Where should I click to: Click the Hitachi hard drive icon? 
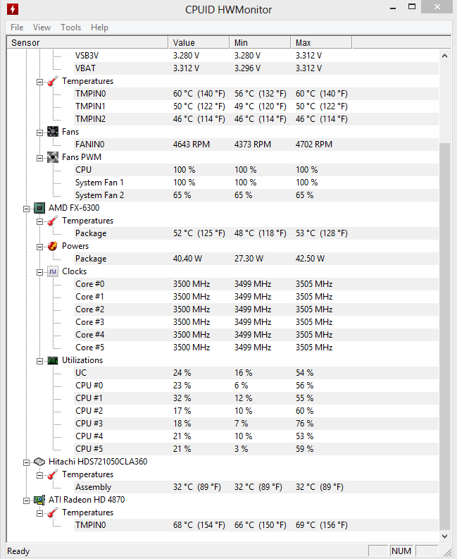click(x=39, y=462)
